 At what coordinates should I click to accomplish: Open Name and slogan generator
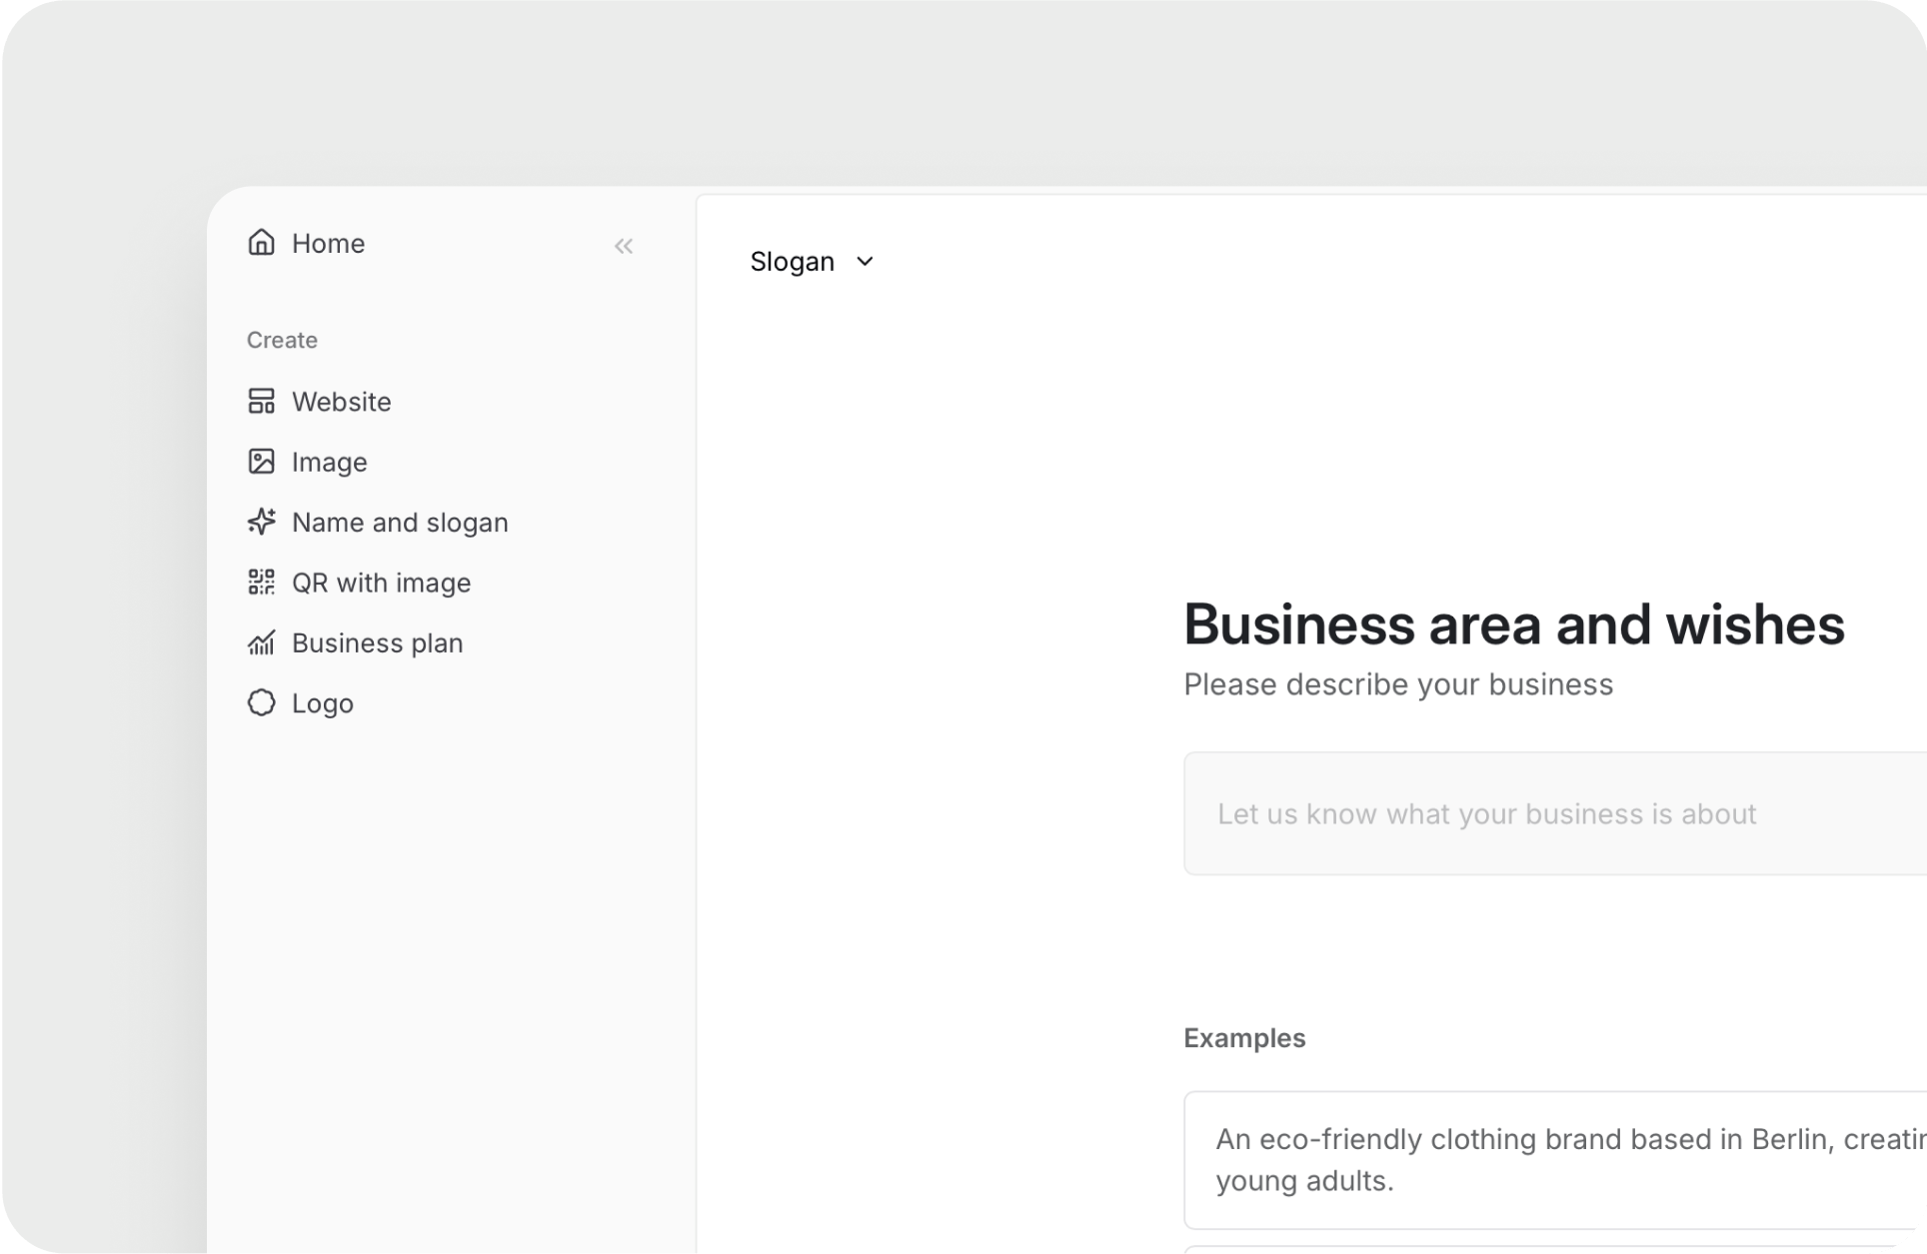pos(400,523)
